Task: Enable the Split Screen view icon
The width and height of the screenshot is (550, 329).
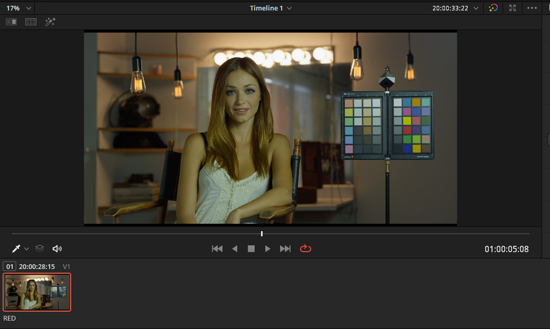Action: [31, 22]
